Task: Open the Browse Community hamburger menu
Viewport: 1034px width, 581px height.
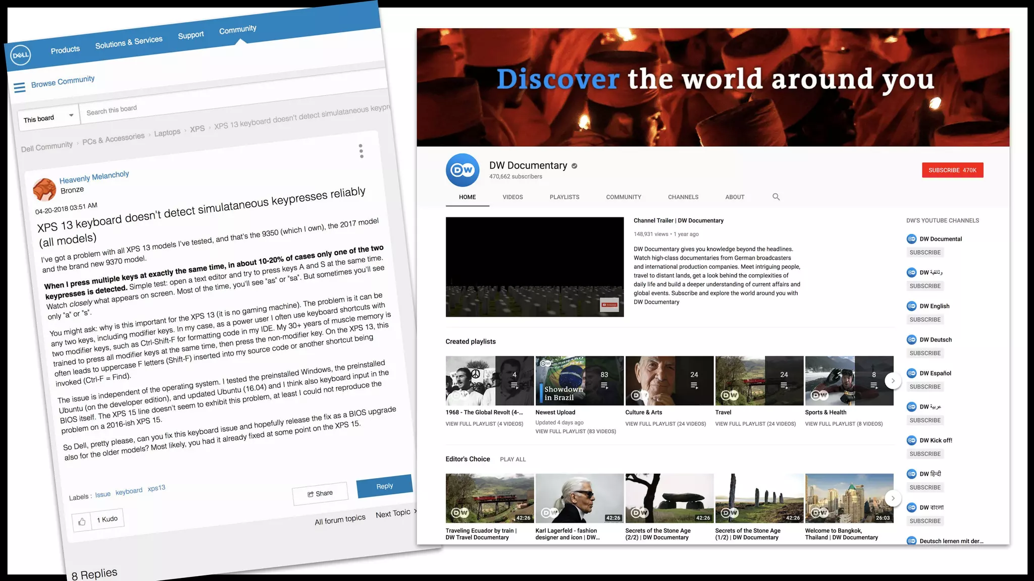Action: [x=20, y=88]
